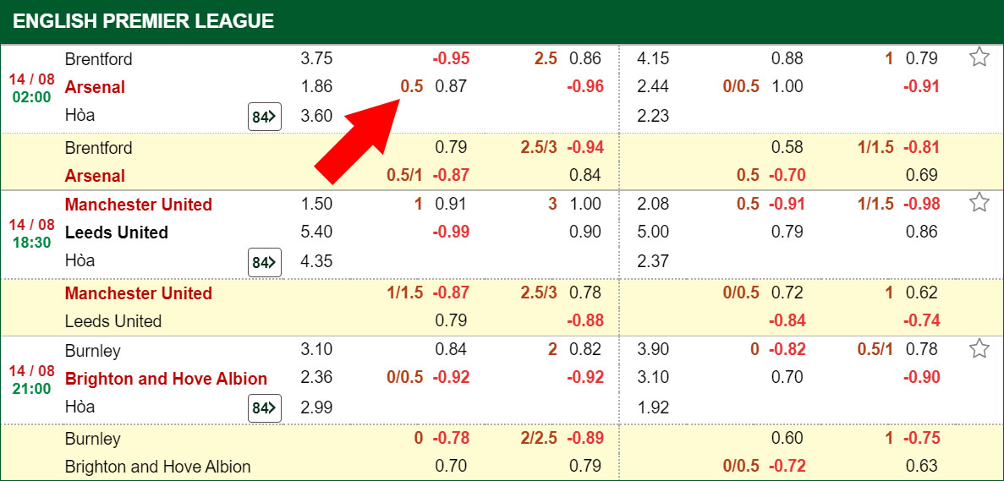Screen dimensions: 1004x481
Task: Select draw odds 4.35 for Manchester United-Leeds
Action: pos(316,261)
